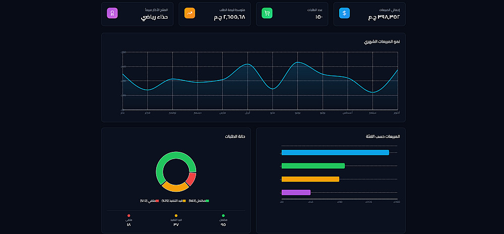Click the longest blue category sales bar
This screenshot has width=504, height=234.
coord(335,152)
